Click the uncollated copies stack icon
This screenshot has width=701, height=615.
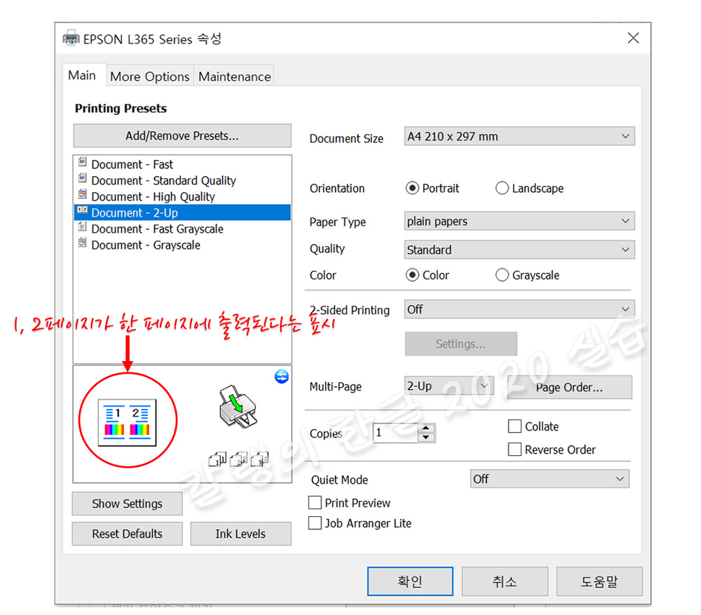[x=239, y=459]
